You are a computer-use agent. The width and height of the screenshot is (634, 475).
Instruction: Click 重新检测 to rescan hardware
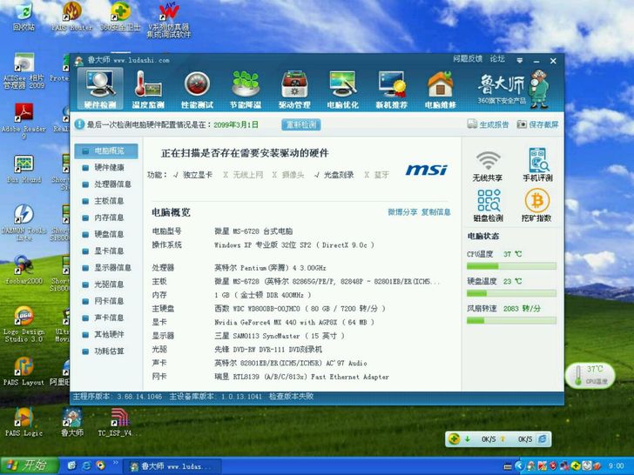(x=301, y=124)
